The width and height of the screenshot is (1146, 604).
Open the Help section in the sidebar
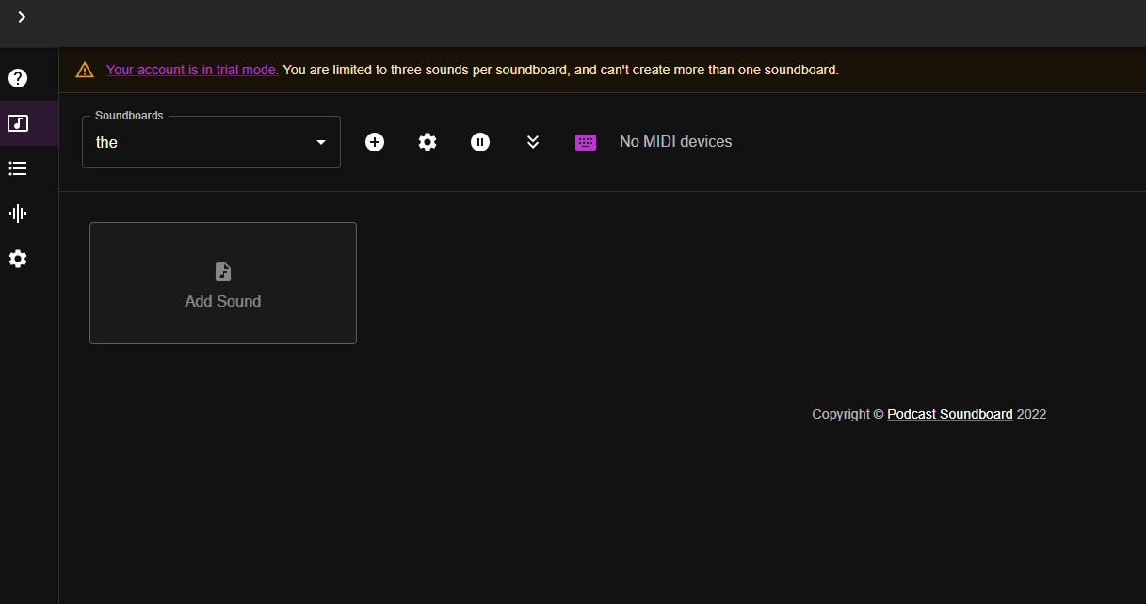click(x=17, y=78)
